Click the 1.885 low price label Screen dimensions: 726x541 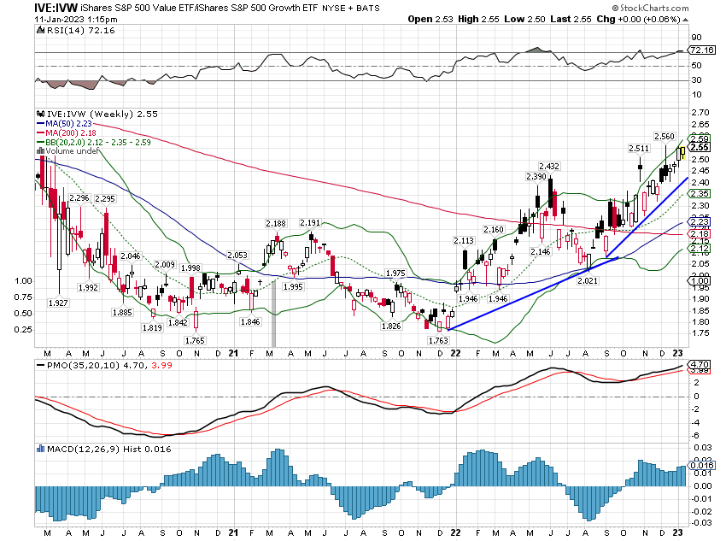tap(123, 312)
